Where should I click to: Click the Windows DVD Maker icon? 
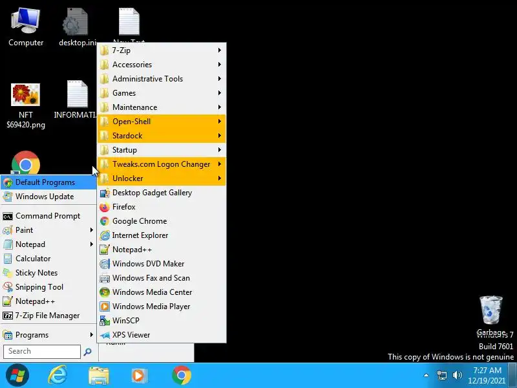click(x=105, y=264)
